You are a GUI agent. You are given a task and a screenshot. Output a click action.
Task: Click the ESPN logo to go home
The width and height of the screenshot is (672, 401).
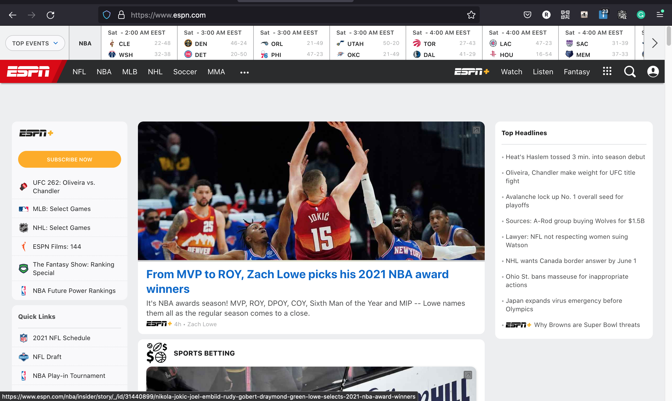pyautogui.click(x=28, y=71)
